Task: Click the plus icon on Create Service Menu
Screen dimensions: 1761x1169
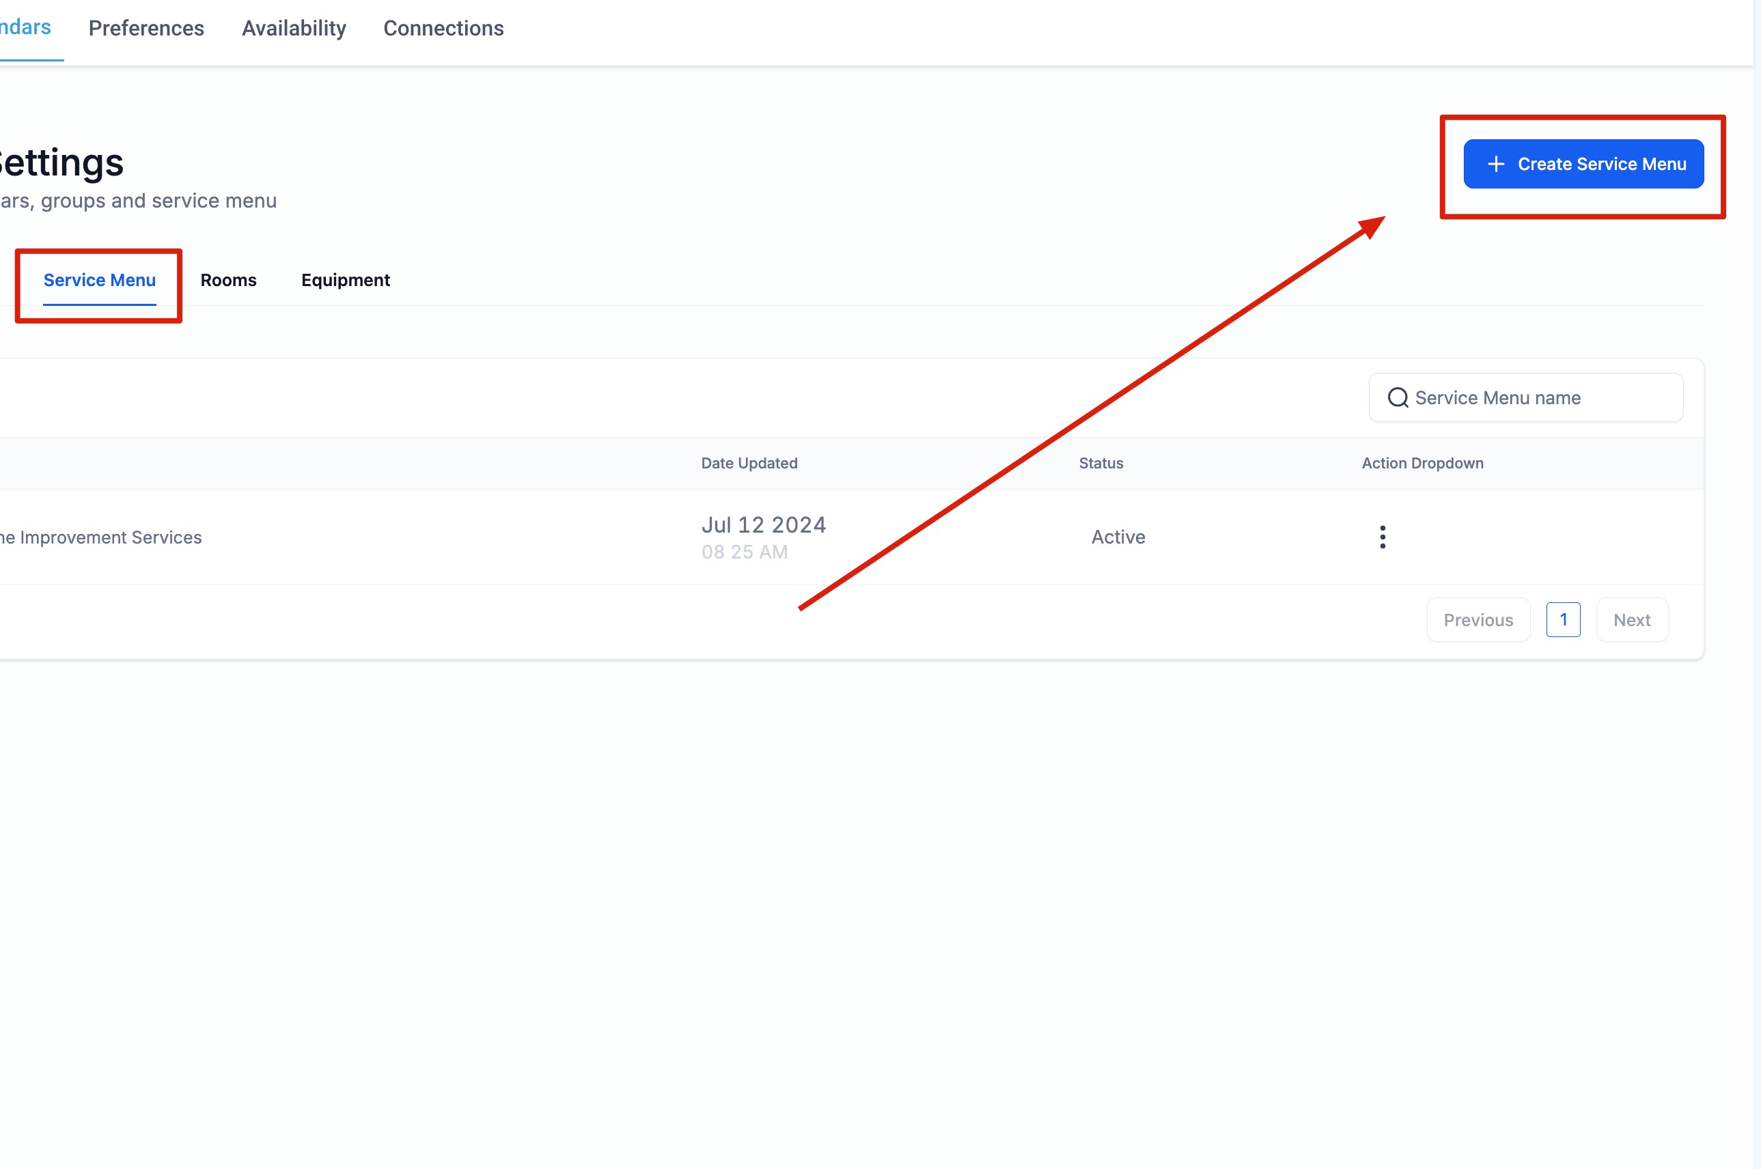Action: point(1495,164)
